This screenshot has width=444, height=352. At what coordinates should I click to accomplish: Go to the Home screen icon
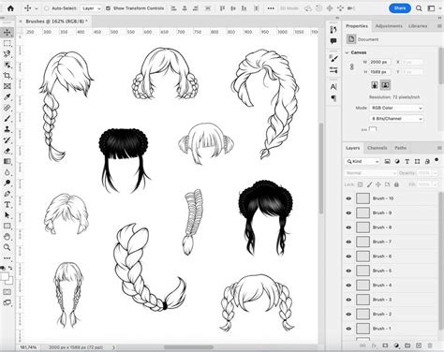click(10, 8)
